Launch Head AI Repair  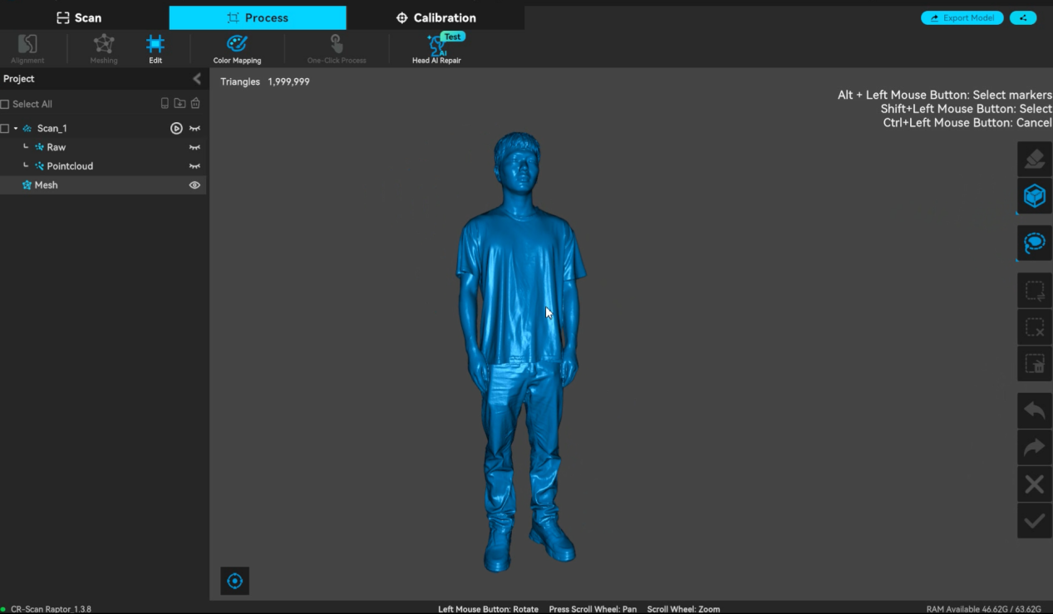coord(436,49)
